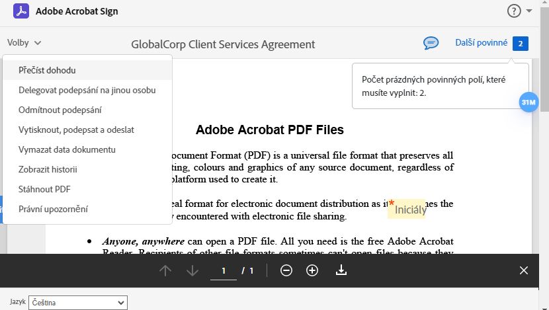Select Přečíst dohodu menu entry
Image resolution: width=549 pixels, height=310 pixels.
click(87, 70)
